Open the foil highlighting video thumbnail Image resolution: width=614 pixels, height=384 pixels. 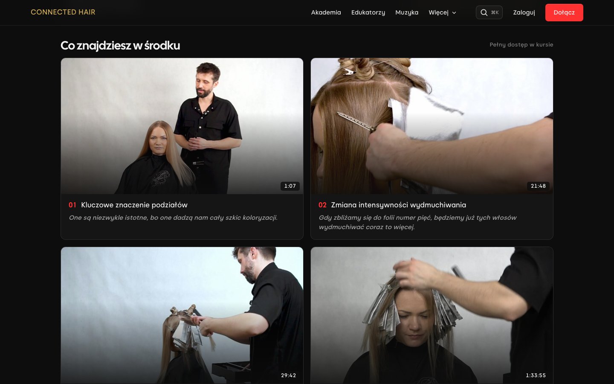(x=432, y=126)
